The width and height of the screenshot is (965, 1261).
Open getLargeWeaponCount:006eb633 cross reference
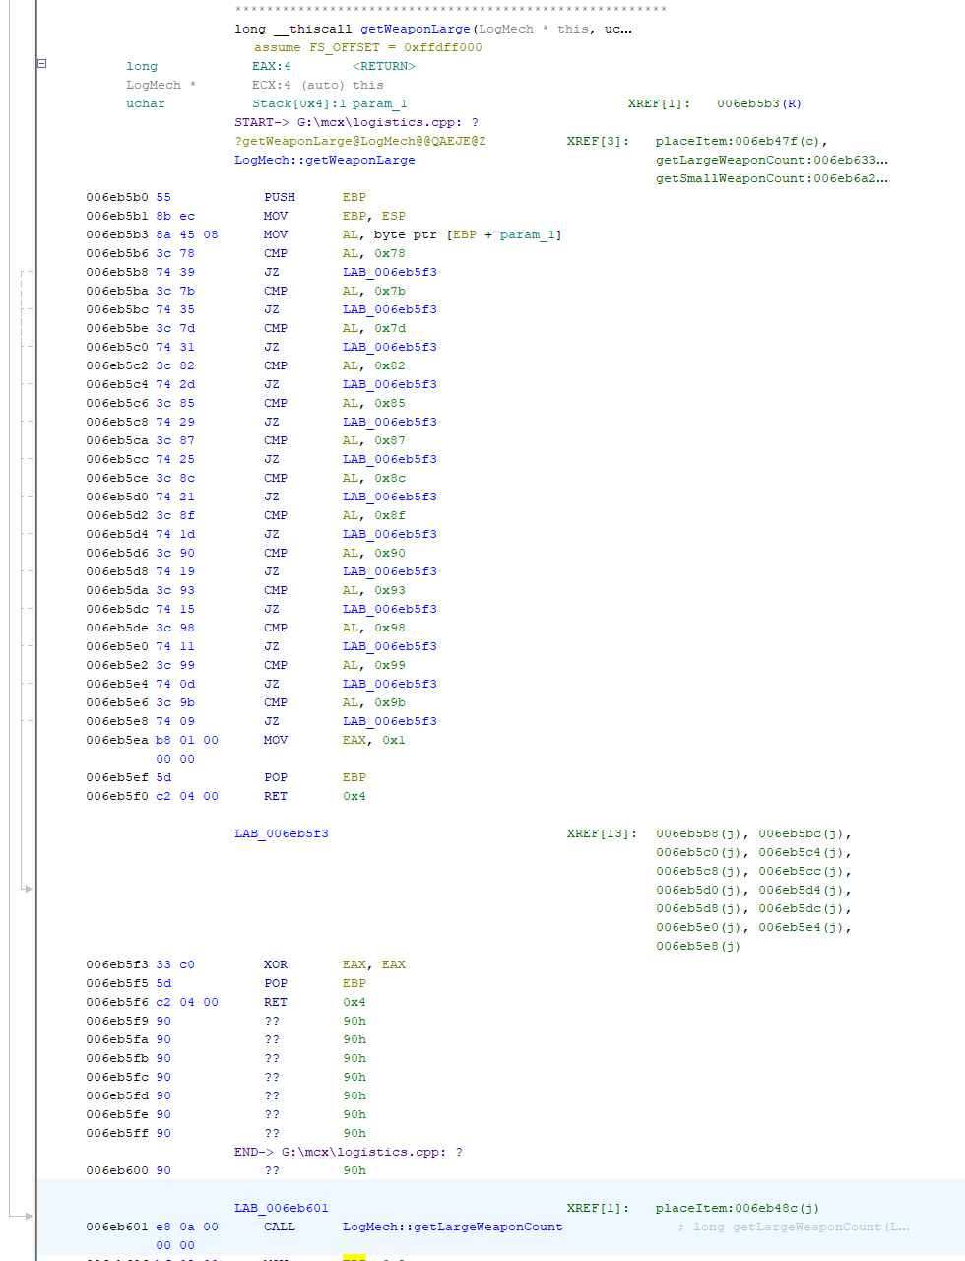(x=772, y=160)
